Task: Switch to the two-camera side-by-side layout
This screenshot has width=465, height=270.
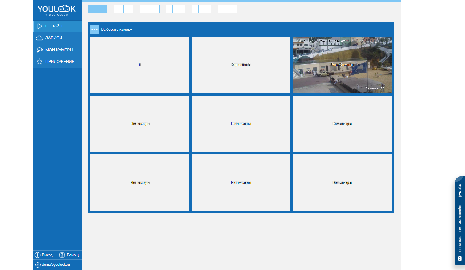Action: pos(123,9)
